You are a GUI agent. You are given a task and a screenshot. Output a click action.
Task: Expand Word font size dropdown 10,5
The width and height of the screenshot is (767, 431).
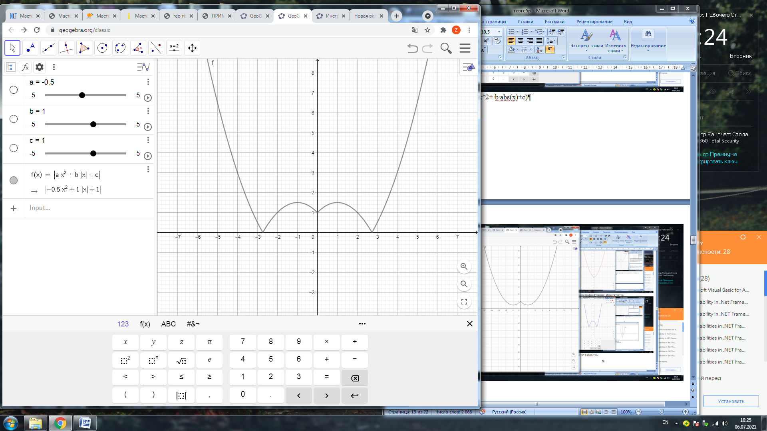click(499, 32)
